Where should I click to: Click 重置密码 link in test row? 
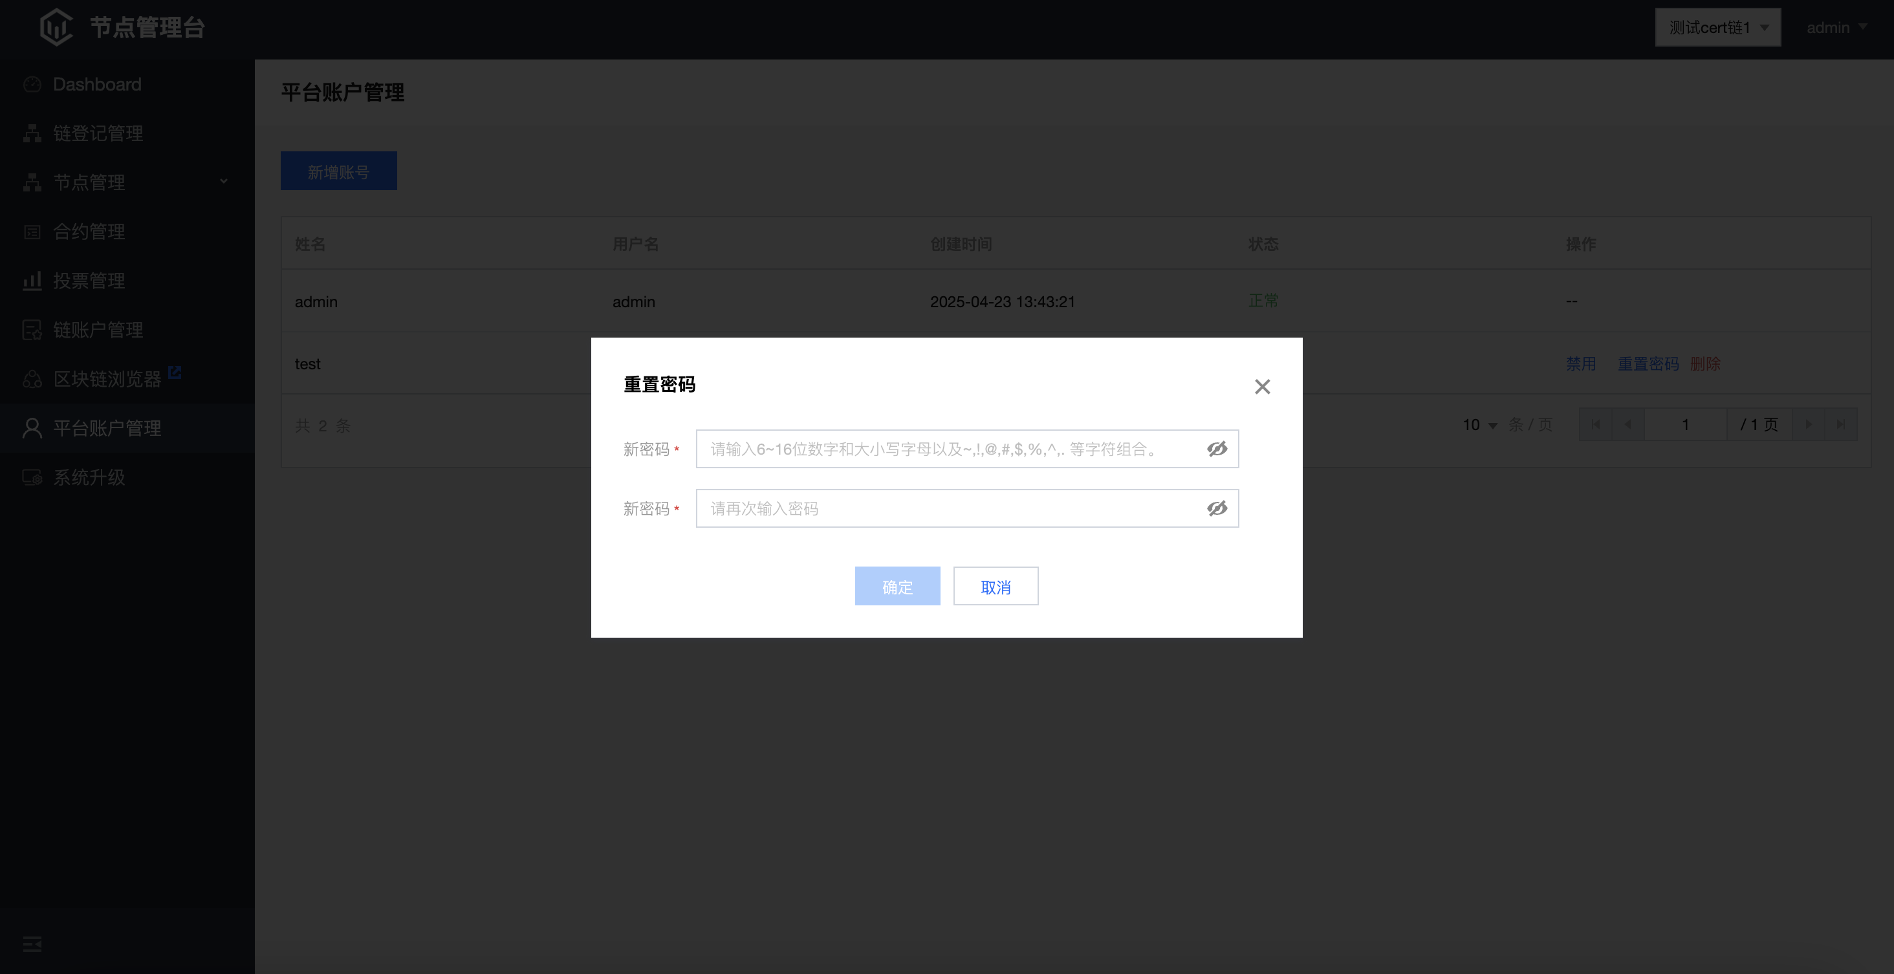tap(1648, 363)
